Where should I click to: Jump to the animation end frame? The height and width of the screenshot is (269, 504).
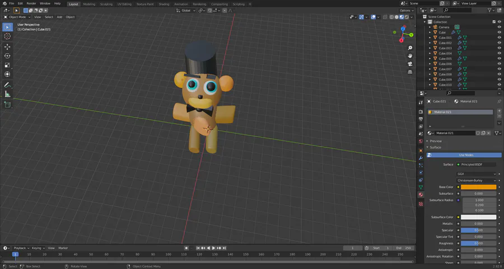tap(225, 248)
